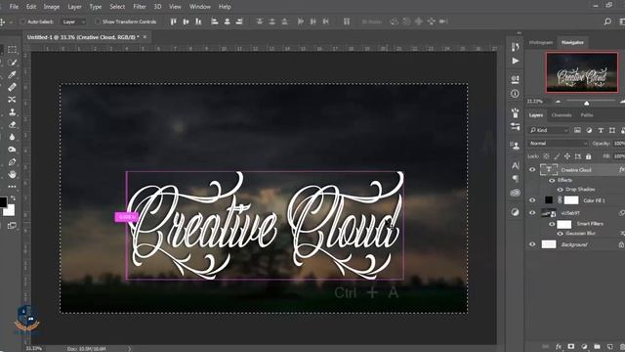Click Lock all padlock icon
This screenshot has height=352, width=625.
(x=588, y=156)
